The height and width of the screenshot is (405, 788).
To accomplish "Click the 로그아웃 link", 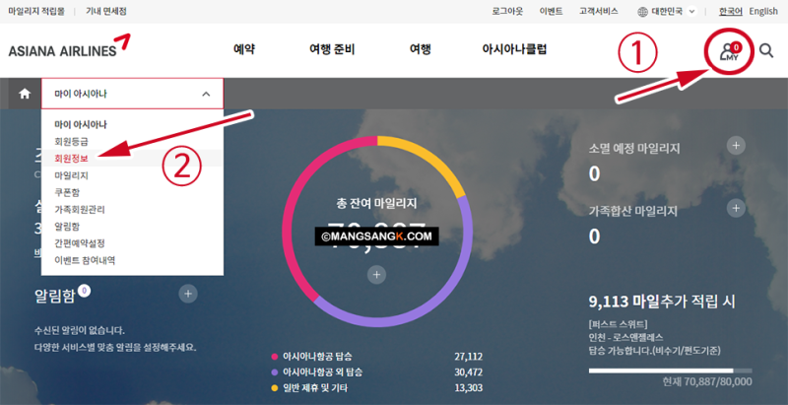I will [507, 12].
